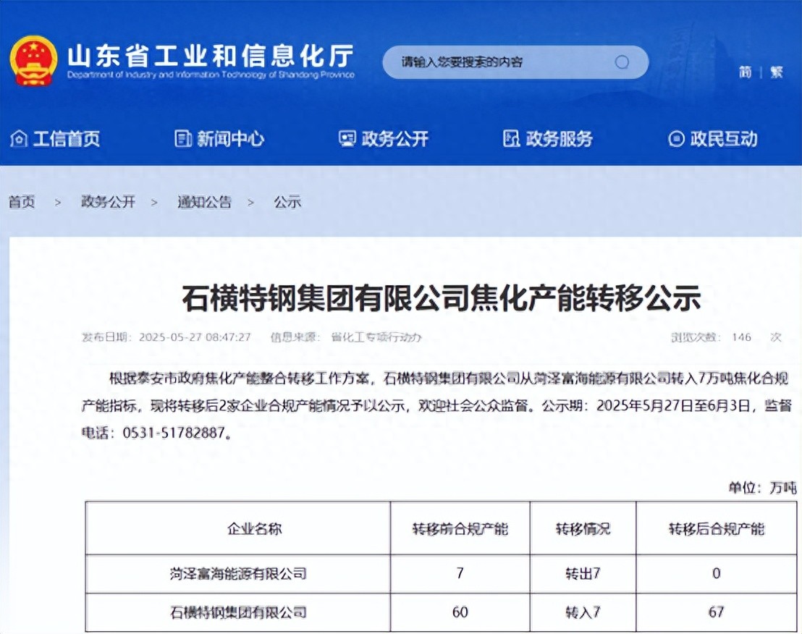Click the 67 capacity cell
This screenshot has height=634, width=802.
point(716,612)
